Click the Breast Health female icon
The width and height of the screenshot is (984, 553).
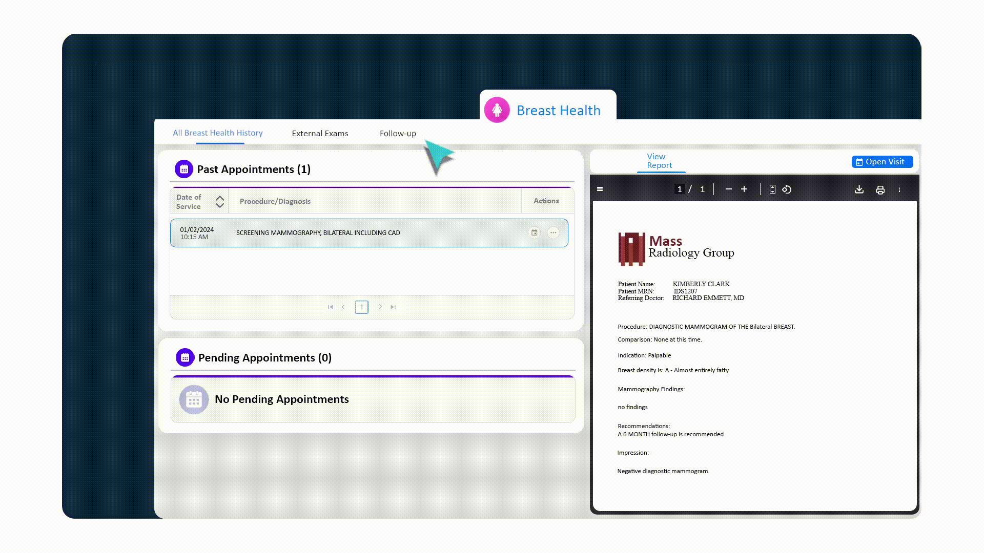(497, 109)
